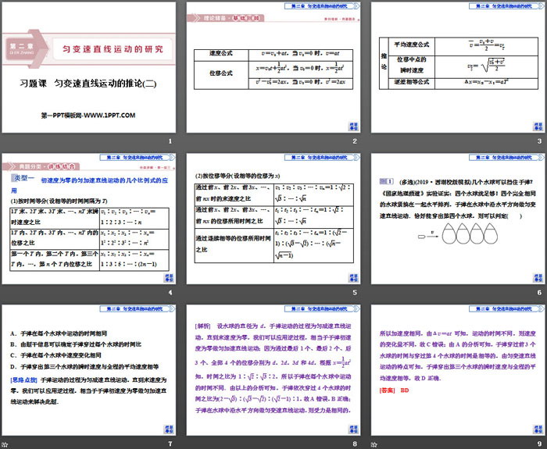
Task: Click the pink section arrow tab on slide 2
Action: point(225,18)
